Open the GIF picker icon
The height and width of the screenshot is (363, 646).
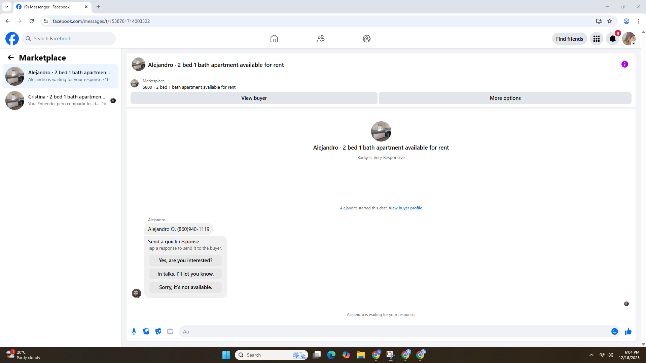tap(170, 331)
